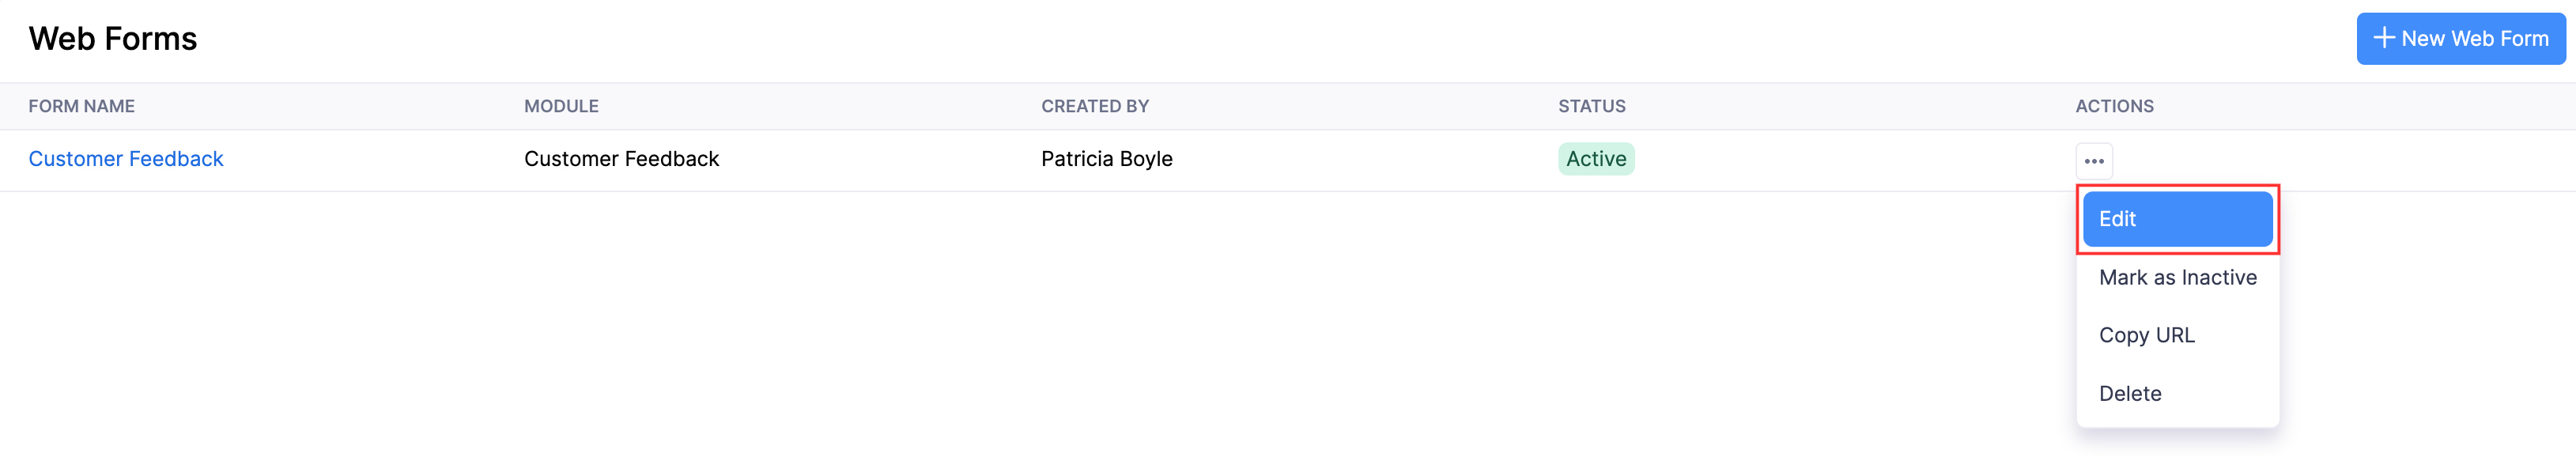Choose Delete from the actions dropdown
The height and width of the screenshot is (457, 2576).
click(2132, 393)
